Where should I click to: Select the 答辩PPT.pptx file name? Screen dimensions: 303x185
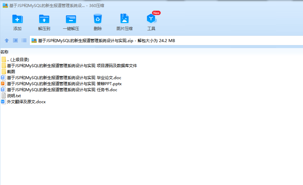[x=64, y=83]
